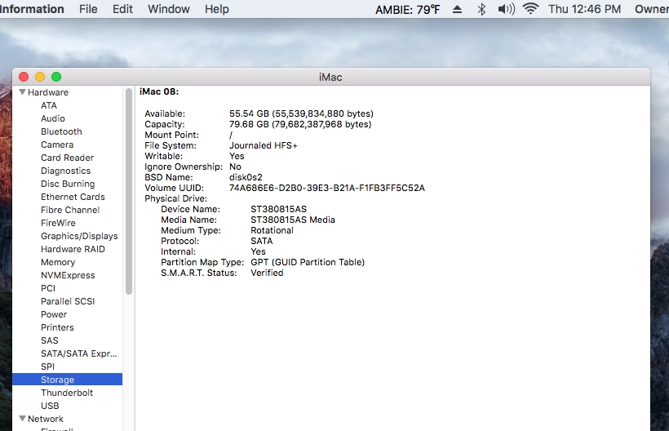This screenshot has width=669, height=431.
Task: Select FireWire in the sidebar
Action: click(x=58, y=223)
